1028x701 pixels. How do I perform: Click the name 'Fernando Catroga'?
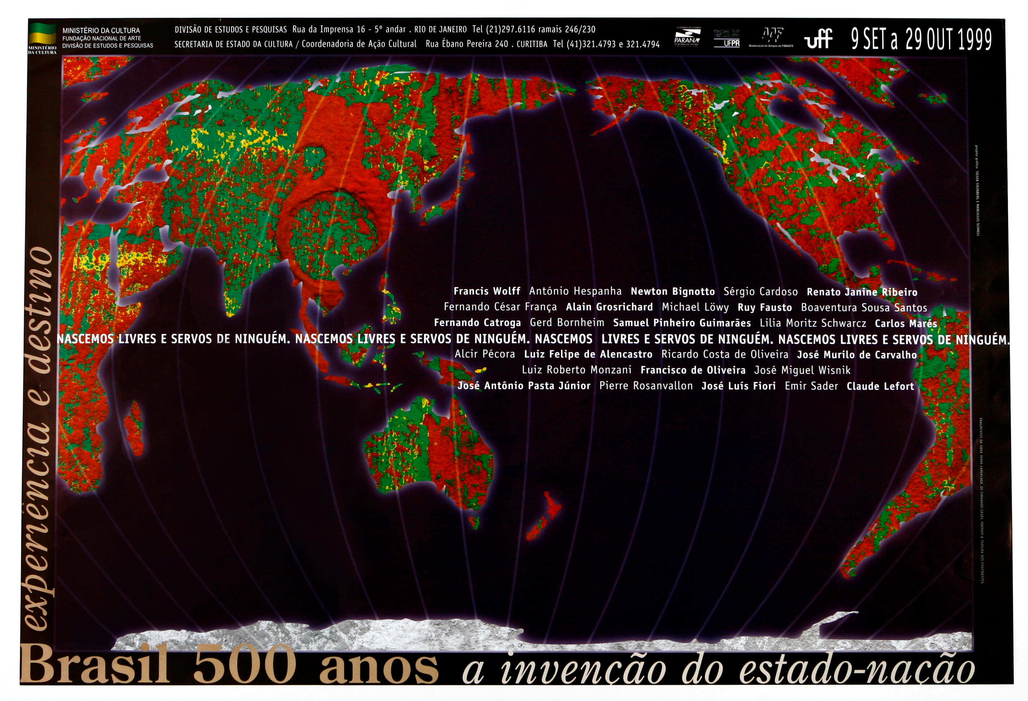coord(477,323)
